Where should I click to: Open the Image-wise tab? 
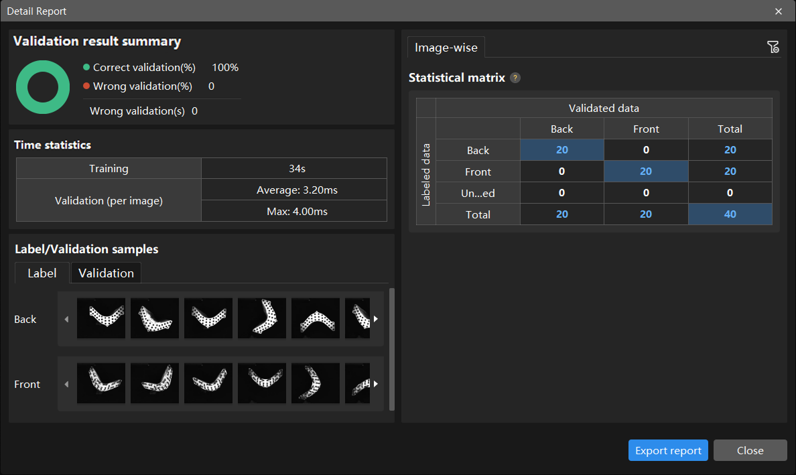coord(446,47)
